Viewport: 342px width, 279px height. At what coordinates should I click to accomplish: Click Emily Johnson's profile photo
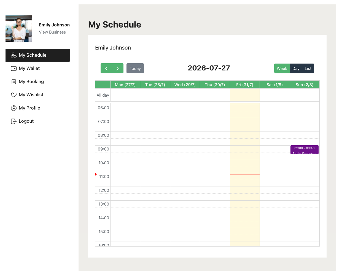[19, 29]
